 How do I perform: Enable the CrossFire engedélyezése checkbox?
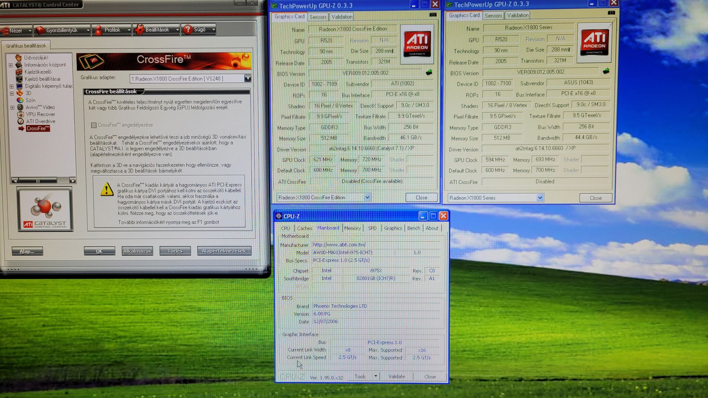click(94, 125)
